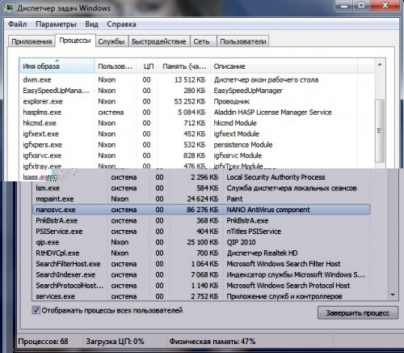Switch to the Службы tab

[x=112, y=41]
